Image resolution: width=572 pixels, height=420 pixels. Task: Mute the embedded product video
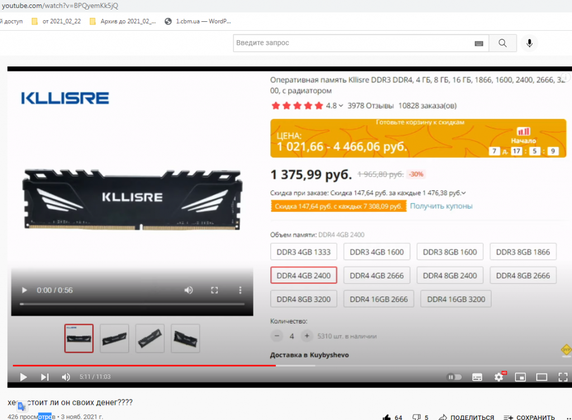pos(188,290)
